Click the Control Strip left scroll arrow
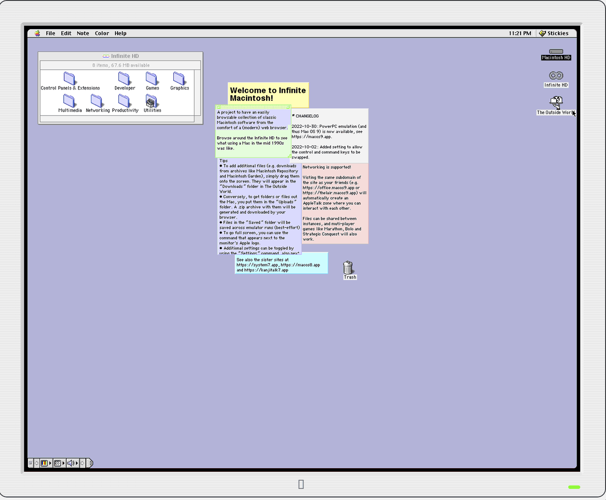Screen dimensions: 606x500 (x=36, y=463)
